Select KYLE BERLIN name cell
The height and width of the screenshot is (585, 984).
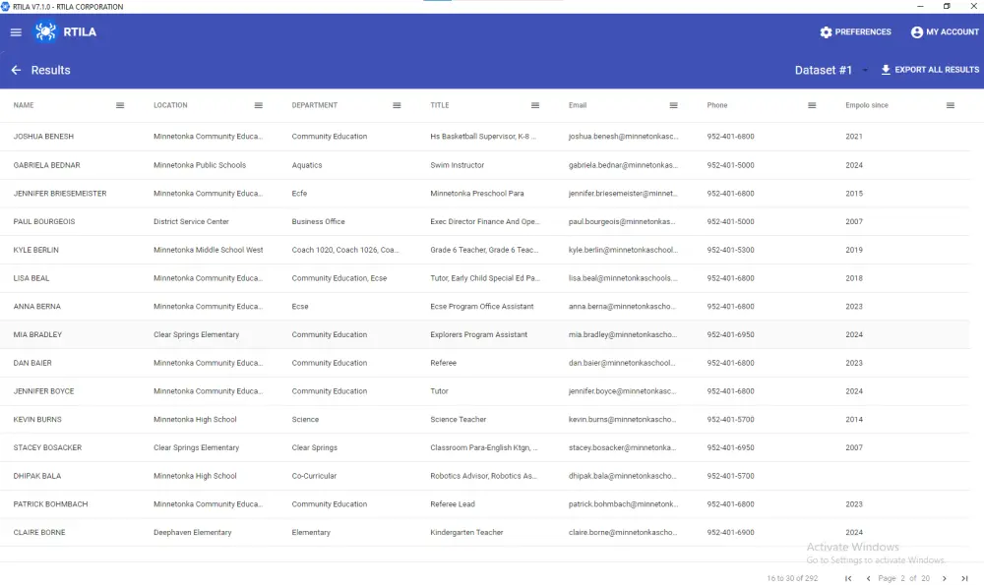(35, 250)
